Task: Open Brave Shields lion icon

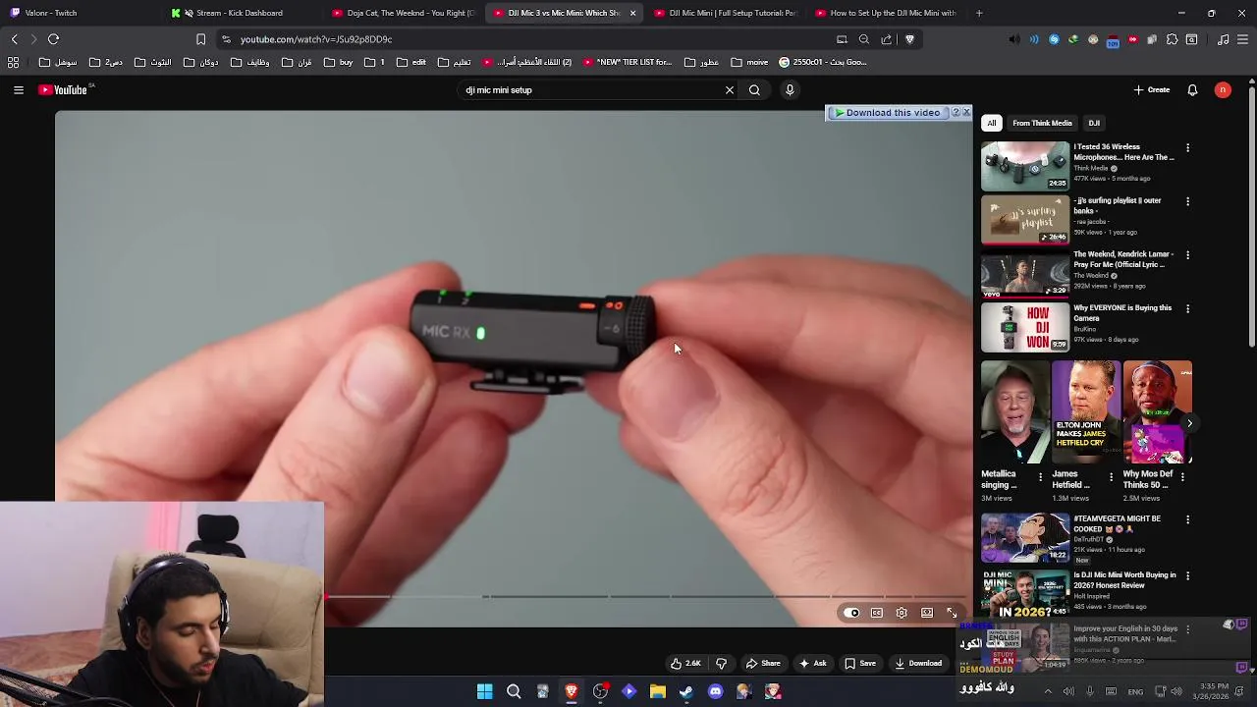Action: coord(909,39)
